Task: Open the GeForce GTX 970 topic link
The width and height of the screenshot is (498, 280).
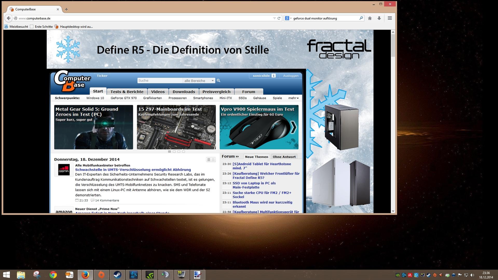Action: pyautogui.click(x=124, y=98)
